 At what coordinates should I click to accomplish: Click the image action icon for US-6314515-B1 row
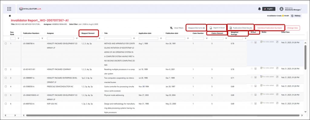(256, 68)
